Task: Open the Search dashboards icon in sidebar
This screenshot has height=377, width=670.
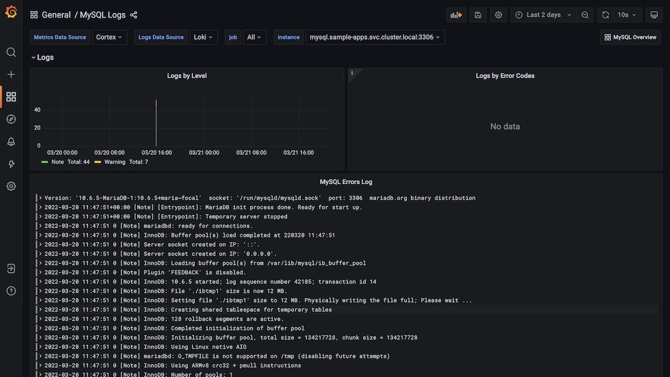Action: pos(11,52)
